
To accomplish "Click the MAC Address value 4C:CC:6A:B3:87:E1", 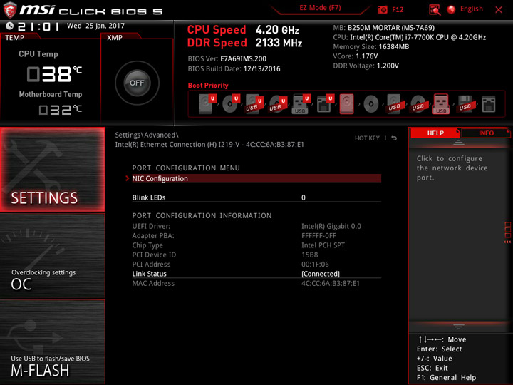I will tap(331, 283).
